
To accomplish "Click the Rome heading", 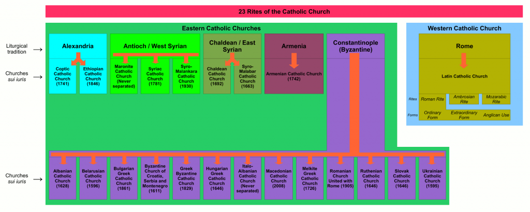I will click(464, 46).
